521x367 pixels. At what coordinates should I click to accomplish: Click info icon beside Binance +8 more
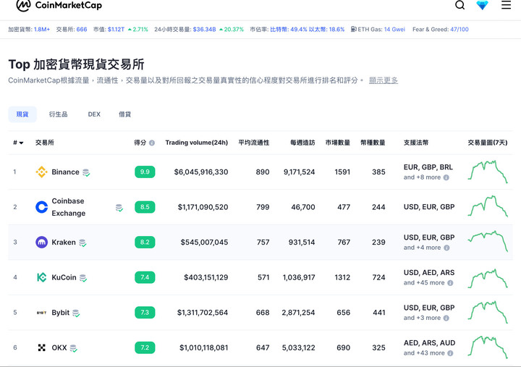coord(446,177)
